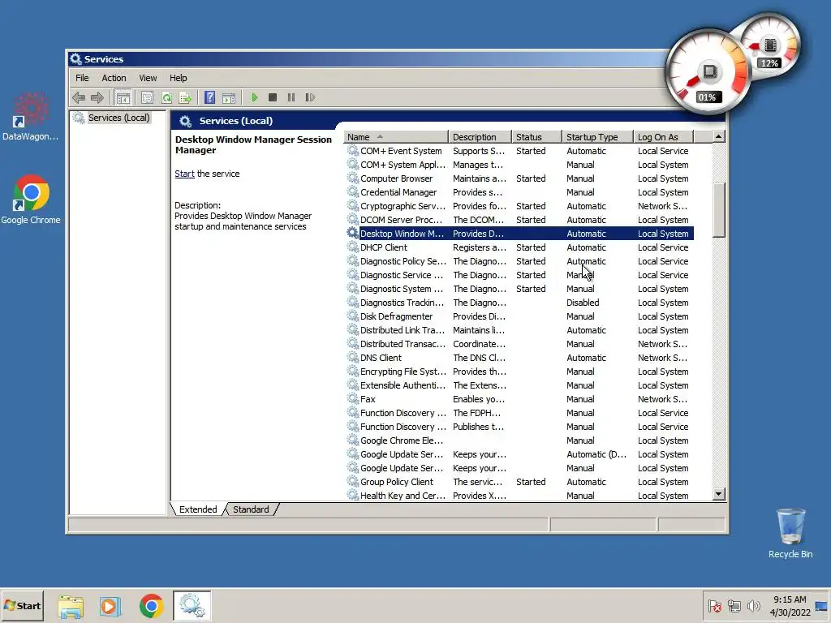Open Properties via toolbar icon
Viewport: 831px width, 623px height.
(148, 97)
